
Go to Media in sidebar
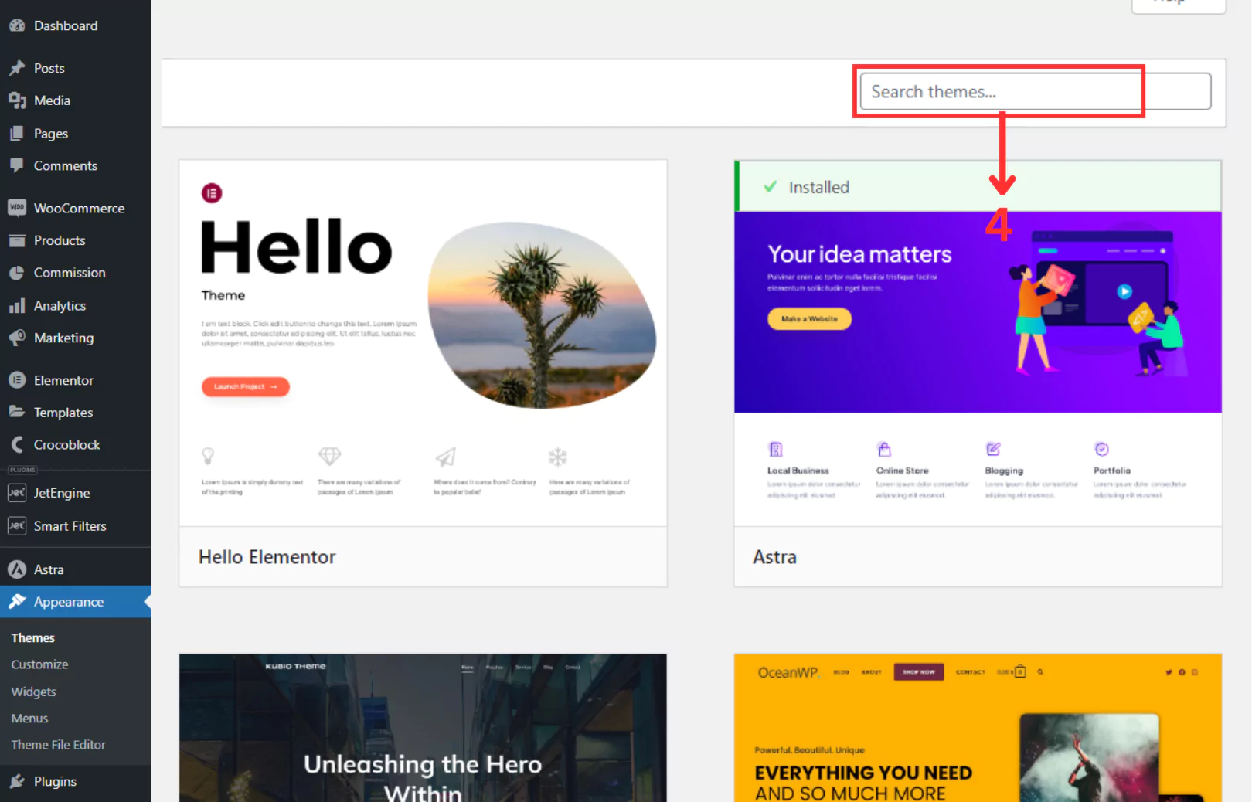(76, 100)
